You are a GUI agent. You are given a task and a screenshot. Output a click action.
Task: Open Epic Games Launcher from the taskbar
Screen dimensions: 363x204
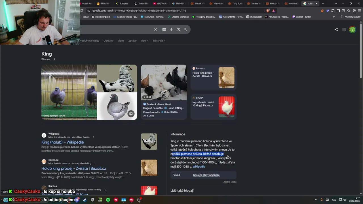[92, 200]
